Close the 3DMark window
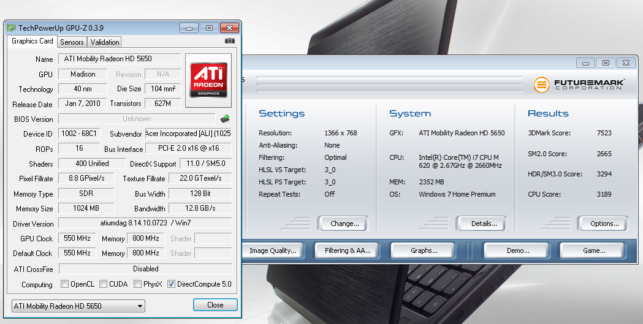This screenshot has height=324, width=643. [x=626, y=62]
